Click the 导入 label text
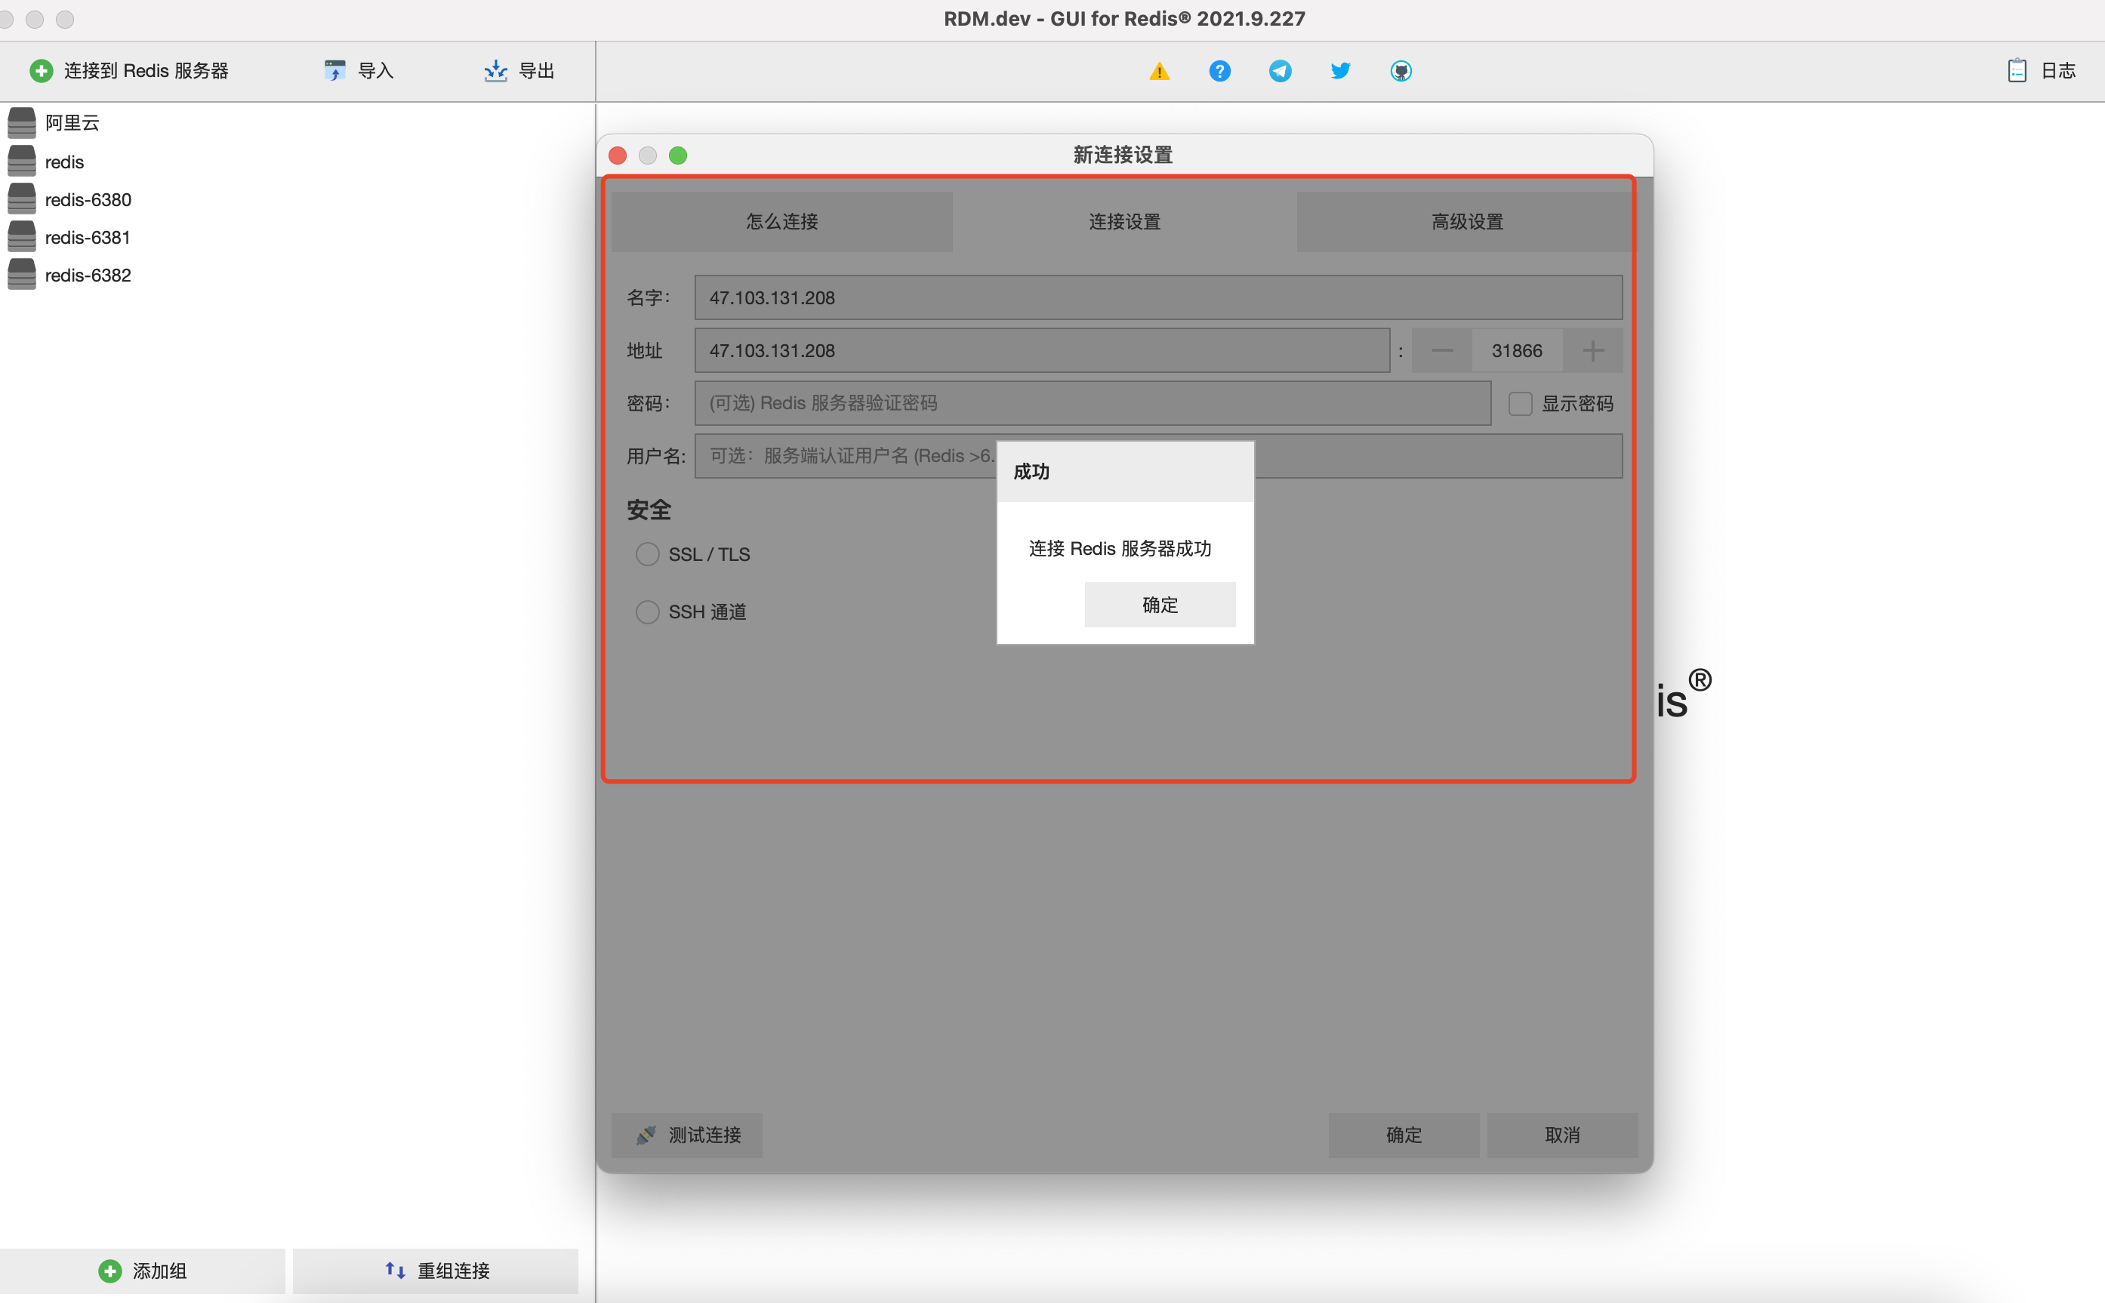The width and height of the screenshot is (2105, 1303). click(376, 71)
